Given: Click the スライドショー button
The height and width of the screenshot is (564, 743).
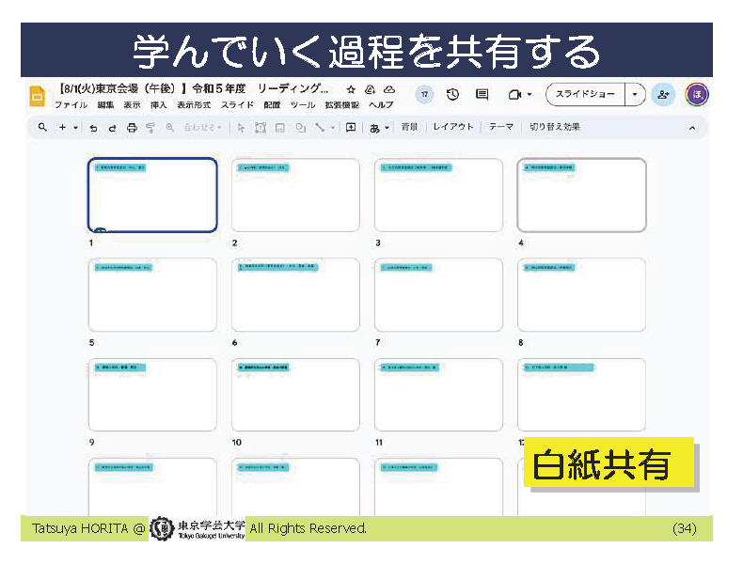Looking at the screenshot, I should [x=585, y=95].
